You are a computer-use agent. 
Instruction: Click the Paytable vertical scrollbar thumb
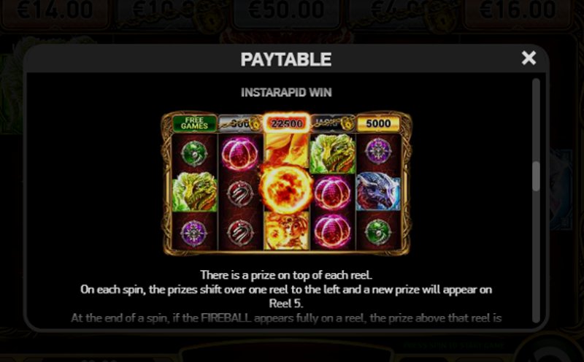536,176
